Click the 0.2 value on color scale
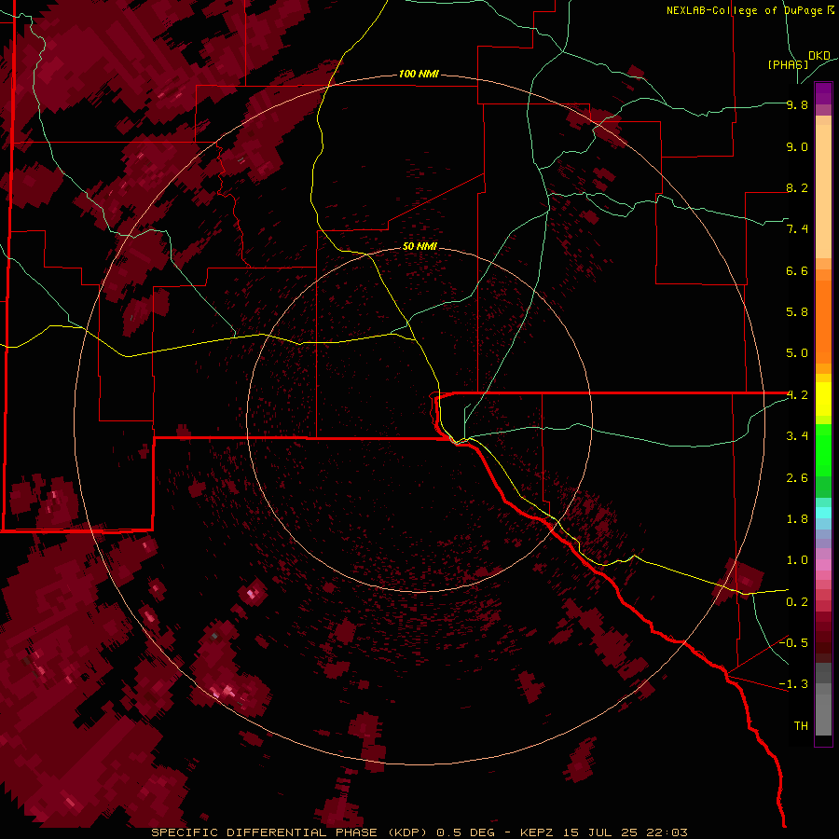The image size is (839, 839). [797, 602]
